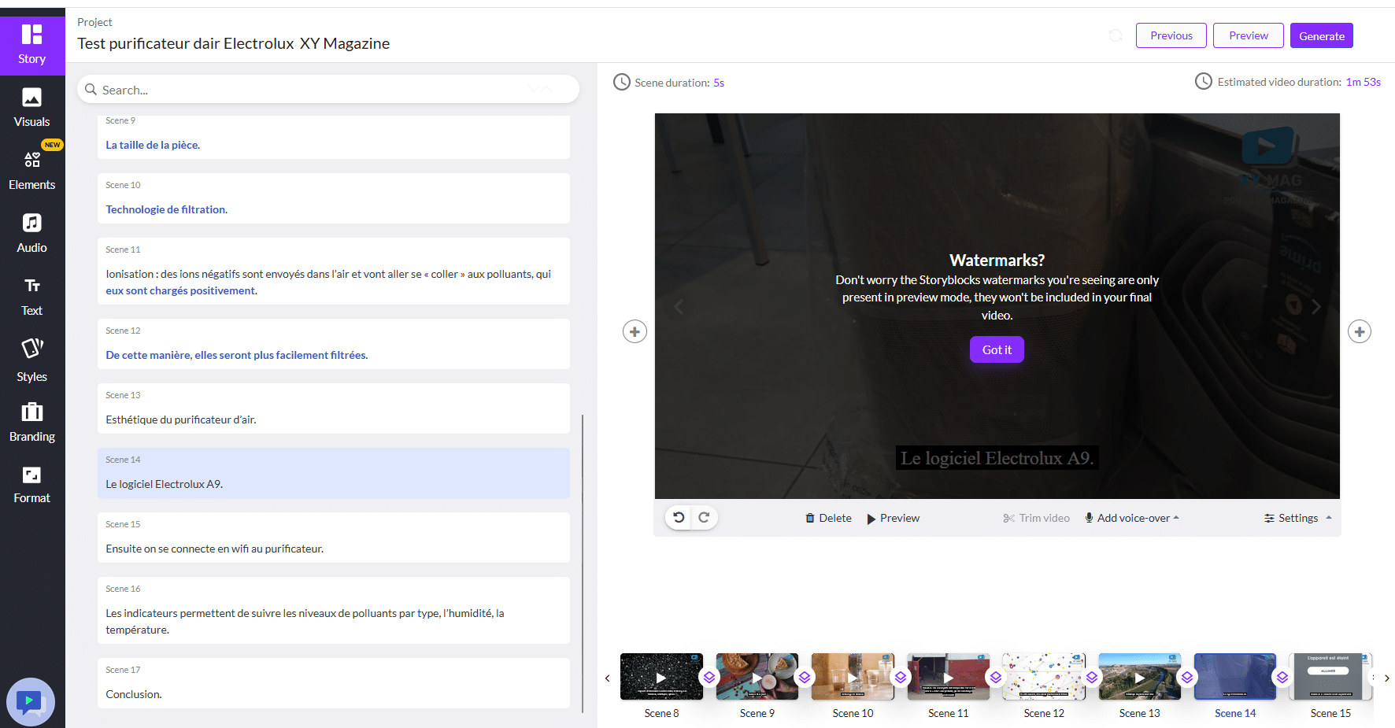
Task: Open the Scene 14 thumbnail
Action: pyautogui.click(x=1235, y=677)
